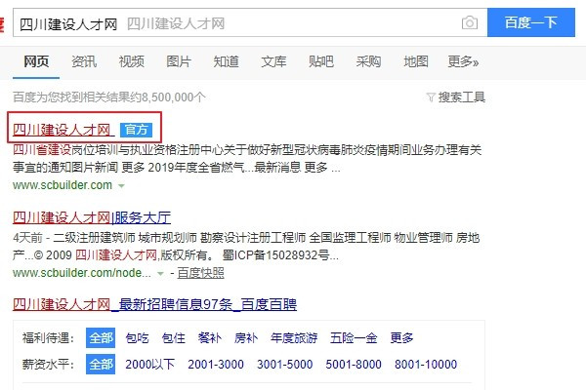This screenshot has height=390, width=586.
Task: Click the camera image search icon
Action: 470,22
